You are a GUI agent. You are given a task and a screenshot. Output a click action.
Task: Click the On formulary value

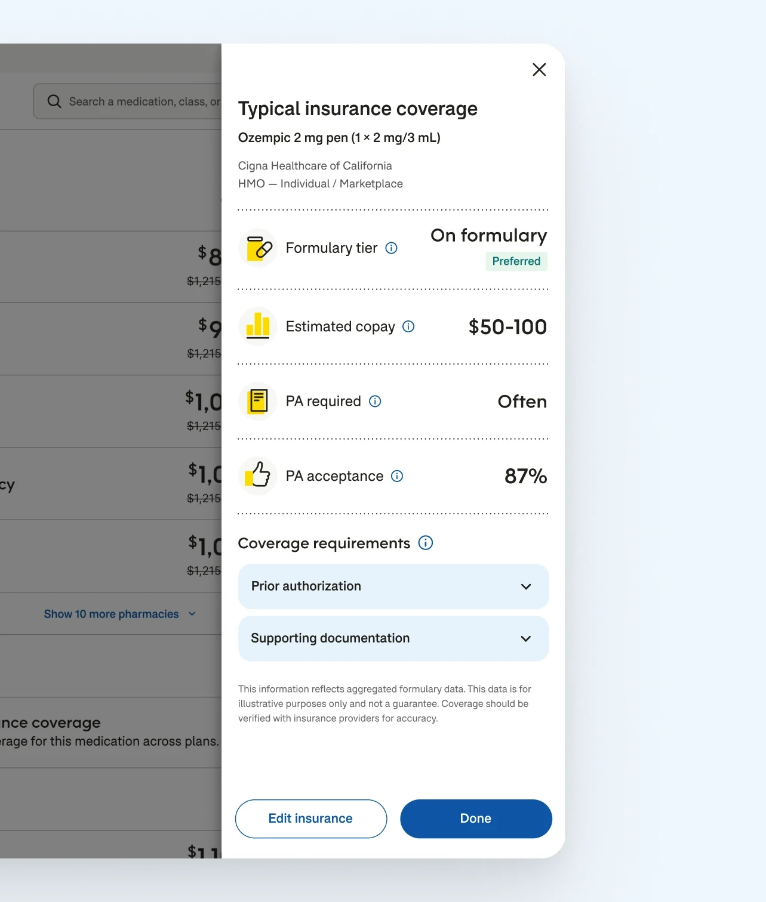coord(489,236)
